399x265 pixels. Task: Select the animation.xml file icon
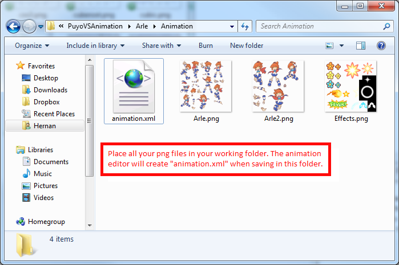(134, 87)
